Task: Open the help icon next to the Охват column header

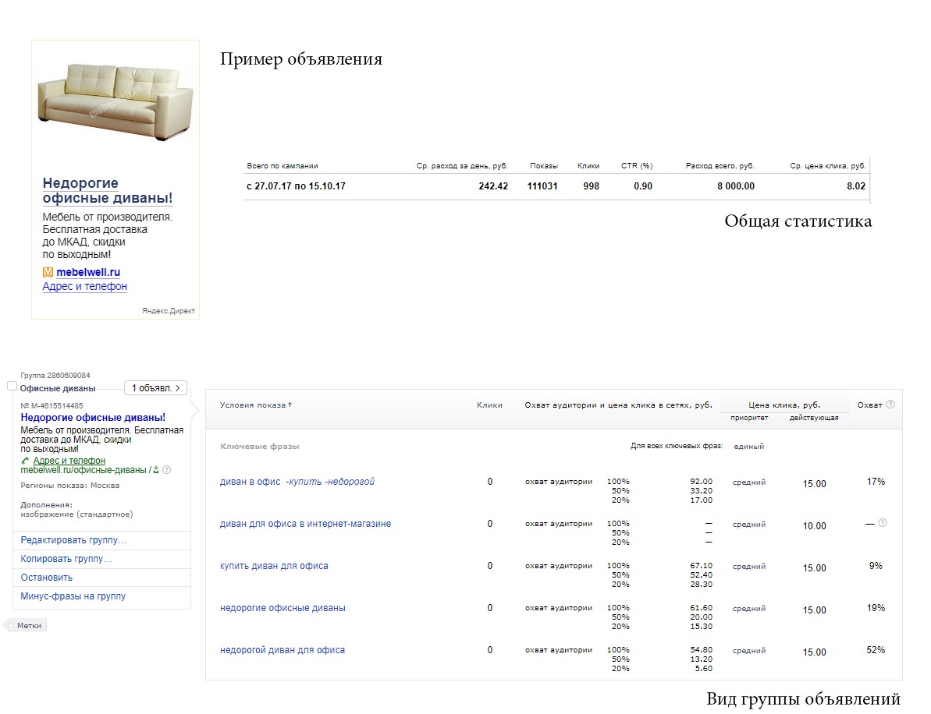Action: click(890, 405)
